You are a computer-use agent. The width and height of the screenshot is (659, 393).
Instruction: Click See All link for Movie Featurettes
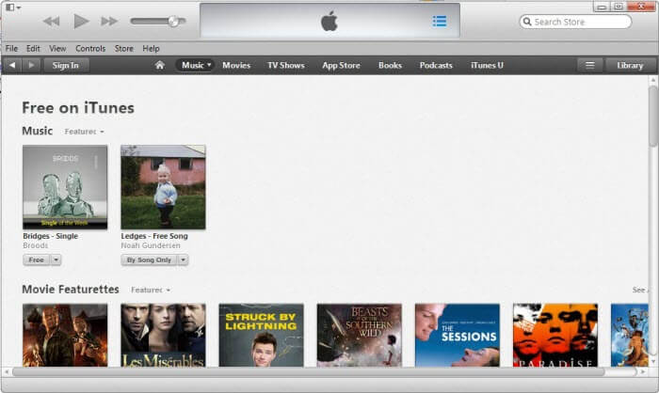point(639,290)
